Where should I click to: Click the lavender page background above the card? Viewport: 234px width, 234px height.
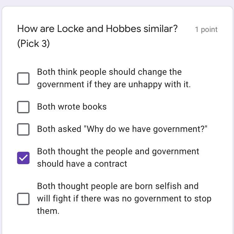pos(117,2)
